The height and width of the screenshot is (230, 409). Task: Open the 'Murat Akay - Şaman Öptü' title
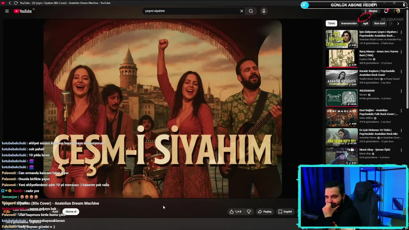(x=374, y=149)
